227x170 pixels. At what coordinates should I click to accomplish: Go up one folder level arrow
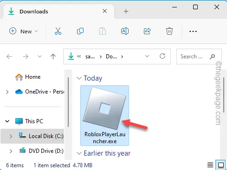(x=53, y=57)
